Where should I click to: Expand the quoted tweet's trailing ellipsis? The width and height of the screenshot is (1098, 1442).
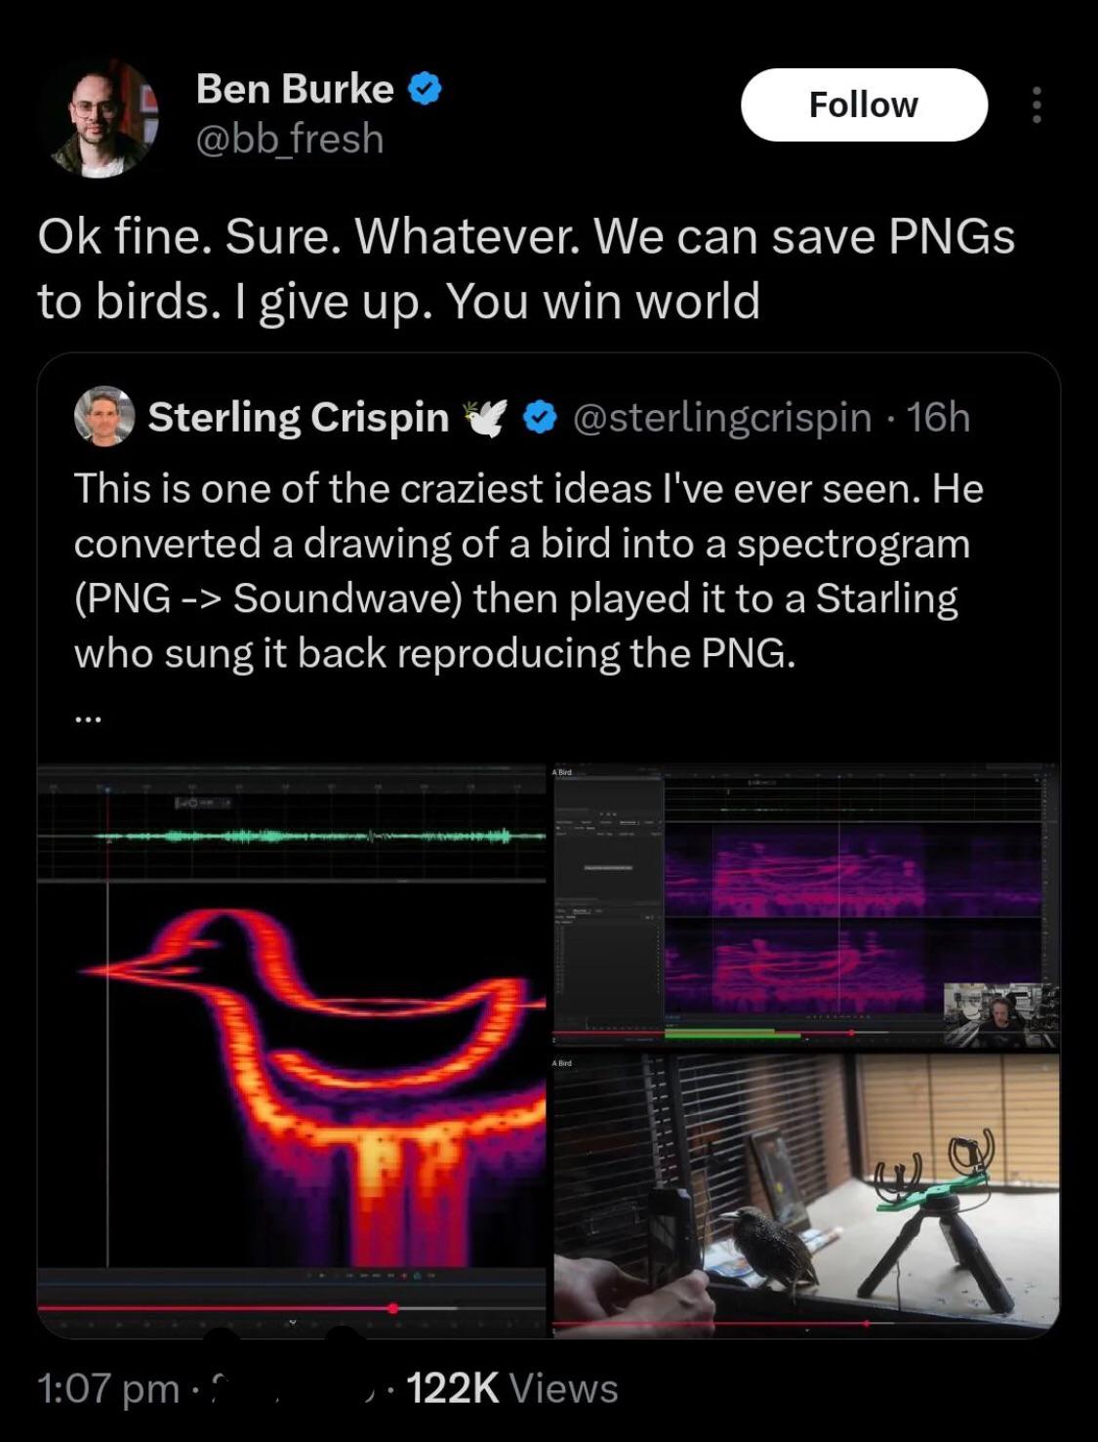pyautogui.click(x=87, y=718)
